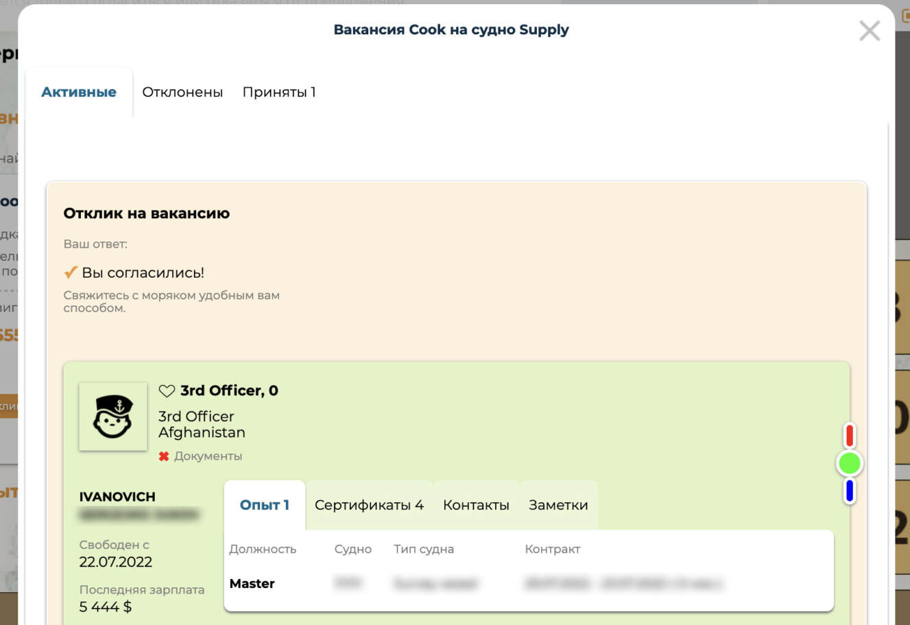
Task: Click the Должность column header
Action: (x=263, y=549)
